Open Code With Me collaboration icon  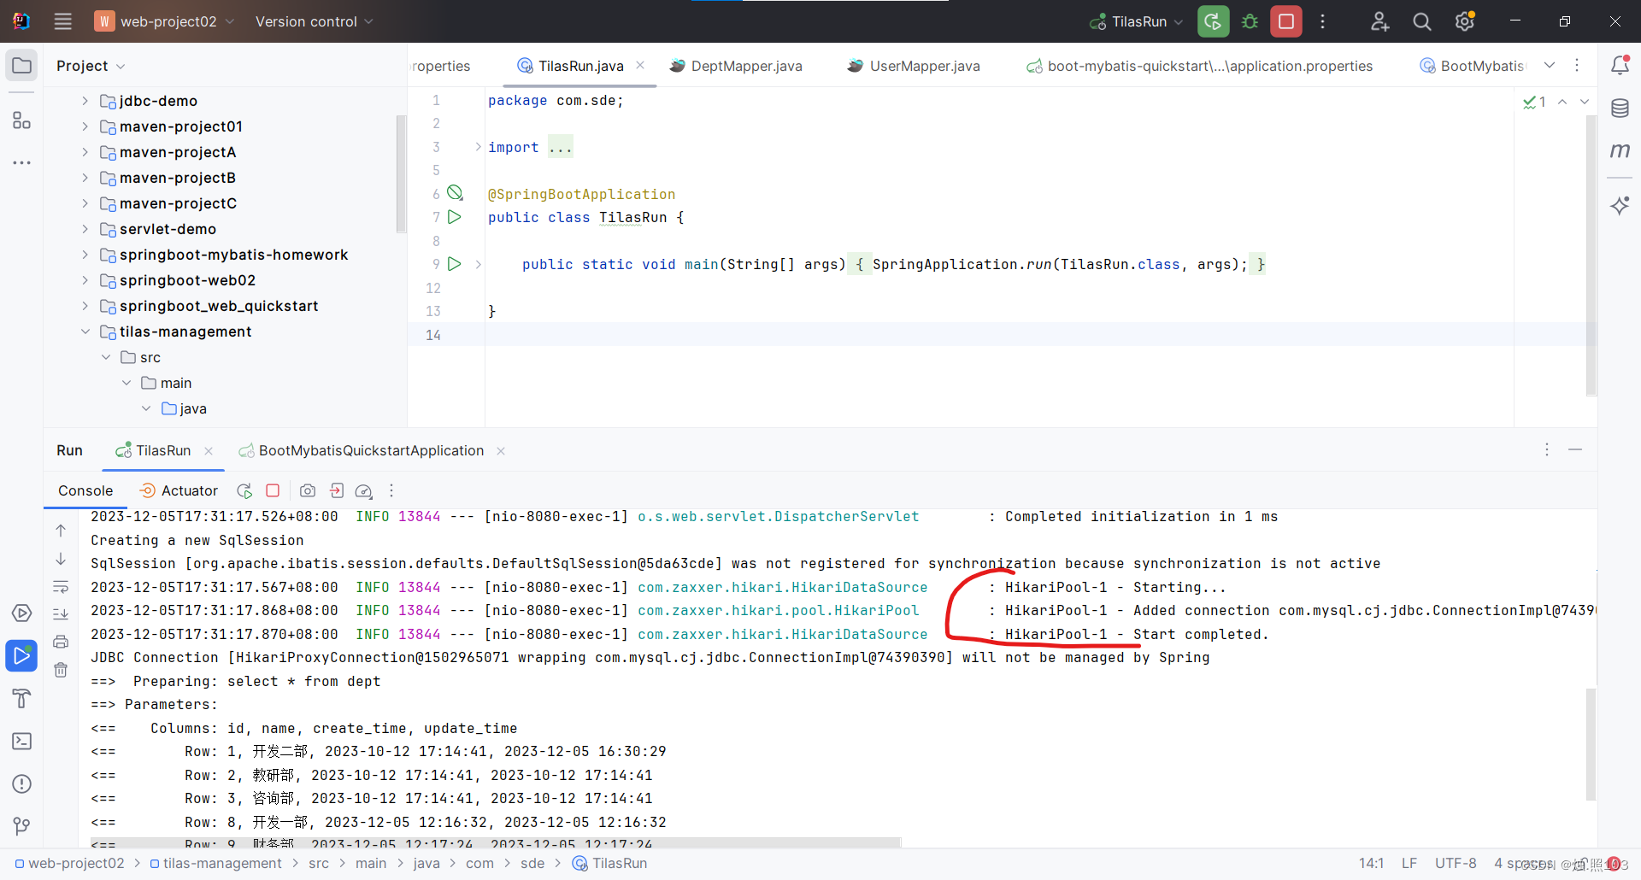coord(1379,21)
